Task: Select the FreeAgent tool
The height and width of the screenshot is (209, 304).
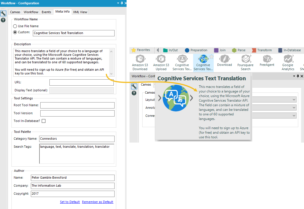Action: point(267,61)
